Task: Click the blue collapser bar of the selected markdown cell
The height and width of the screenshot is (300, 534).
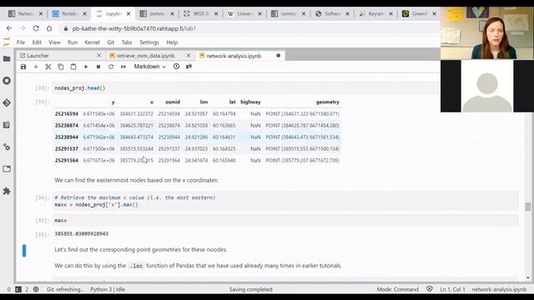Action: (24, 251)
